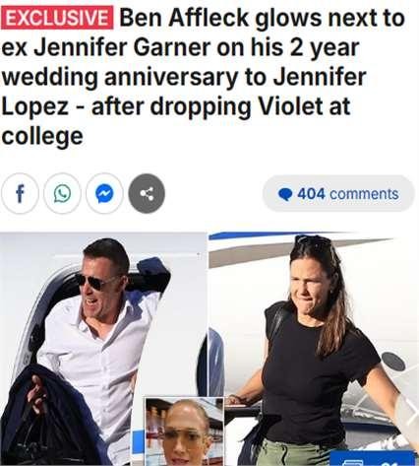Enlarge the small inset photo with glasses

tap(184, 432)
